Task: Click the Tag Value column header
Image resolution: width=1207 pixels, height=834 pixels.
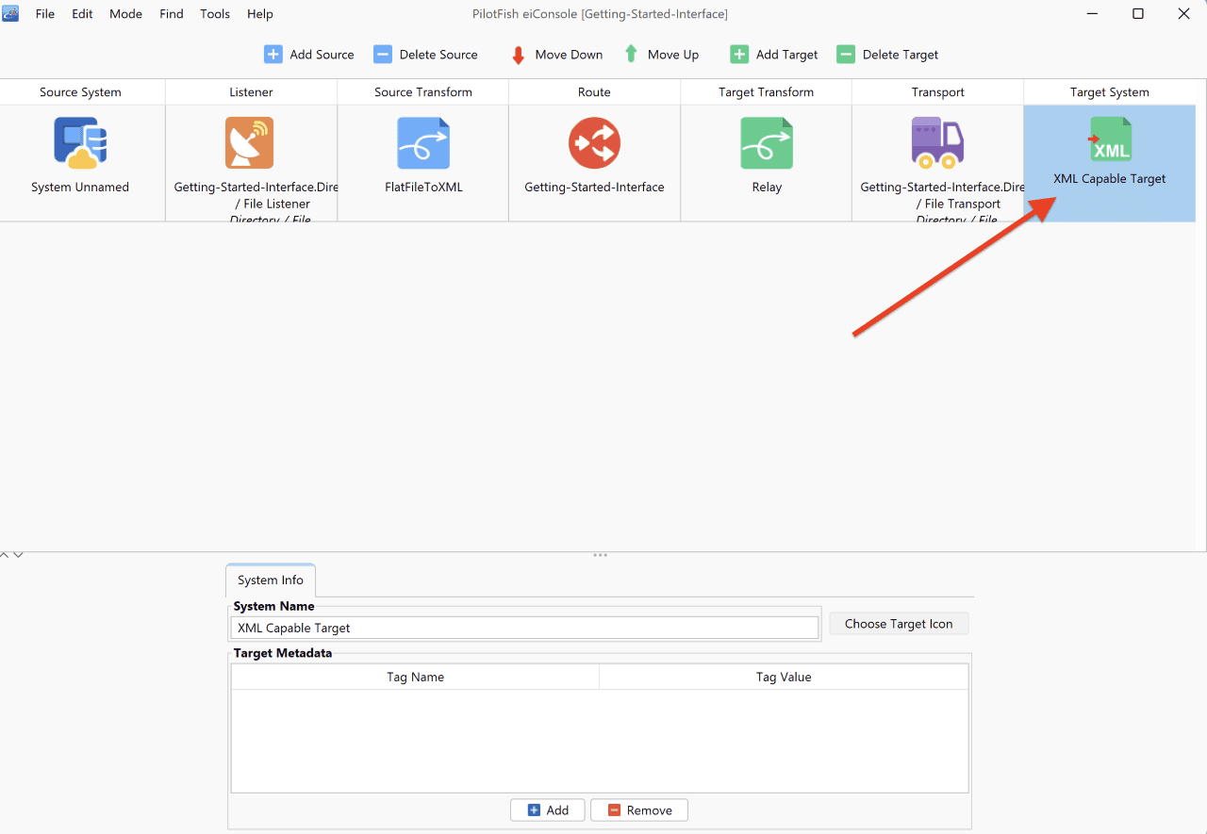Action: [784, 677]
